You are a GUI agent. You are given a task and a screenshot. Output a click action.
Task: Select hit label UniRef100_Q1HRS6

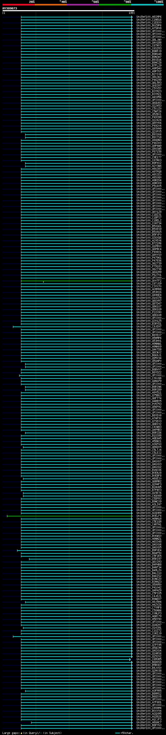point(149,654)
